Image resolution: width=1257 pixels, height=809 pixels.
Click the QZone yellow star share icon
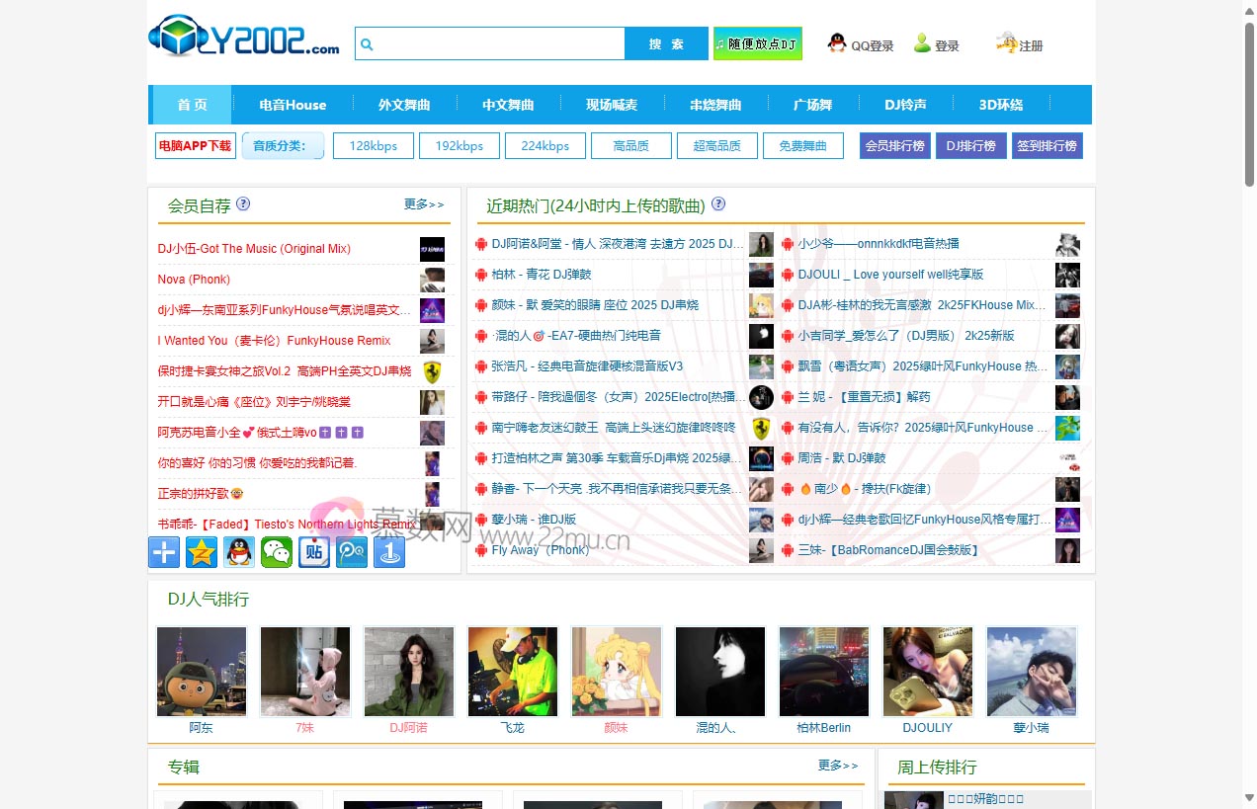pyautogui.click(x=202, y=552)
